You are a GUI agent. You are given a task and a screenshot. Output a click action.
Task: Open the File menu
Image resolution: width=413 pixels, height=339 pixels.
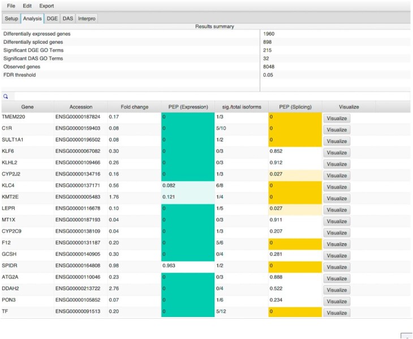(11, 6)
